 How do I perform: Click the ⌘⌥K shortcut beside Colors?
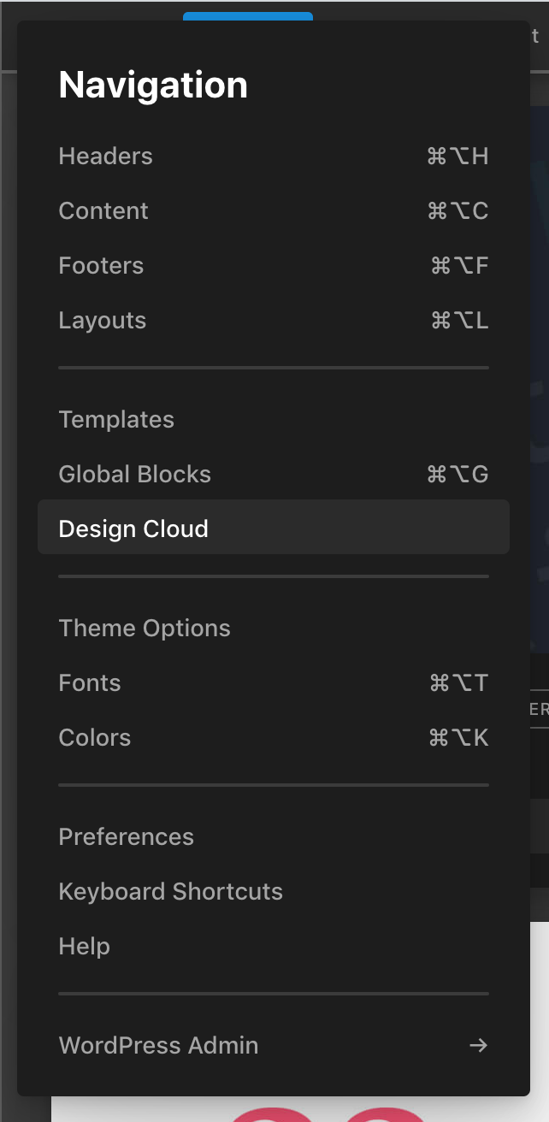coord(458,738)
